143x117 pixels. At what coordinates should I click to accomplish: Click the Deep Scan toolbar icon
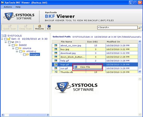point(25,27)
